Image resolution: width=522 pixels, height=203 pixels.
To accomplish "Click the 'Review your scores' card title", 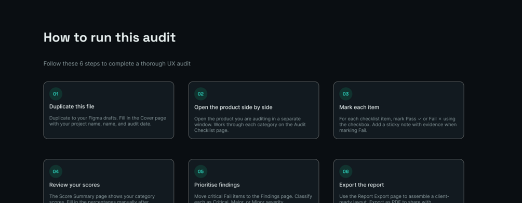I will click(x=75, y=185).
